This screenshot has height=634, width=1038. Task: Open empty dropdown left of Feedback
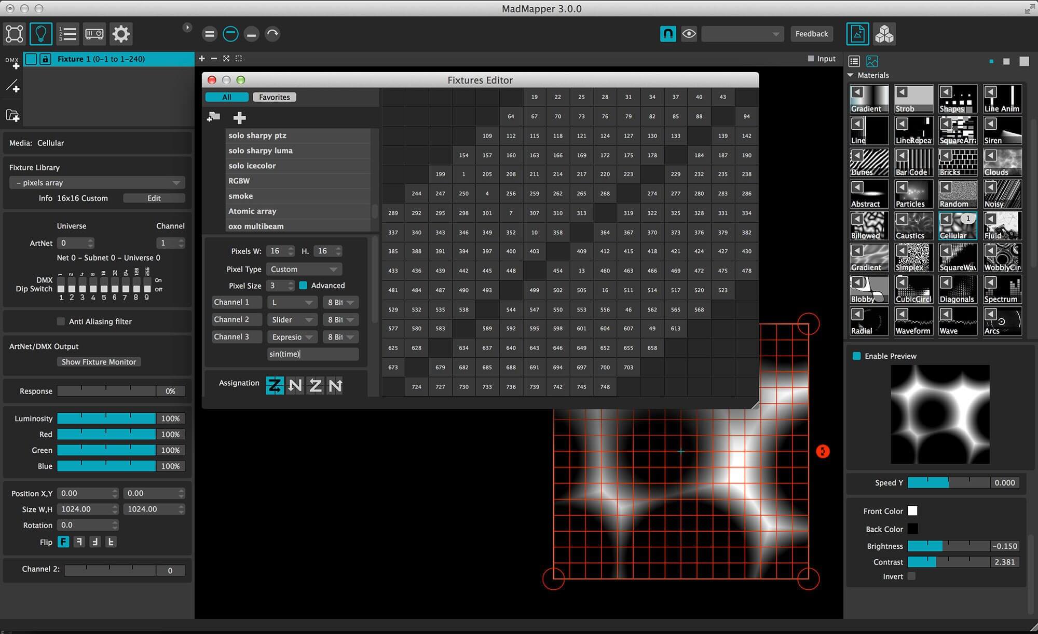[742, 34]
